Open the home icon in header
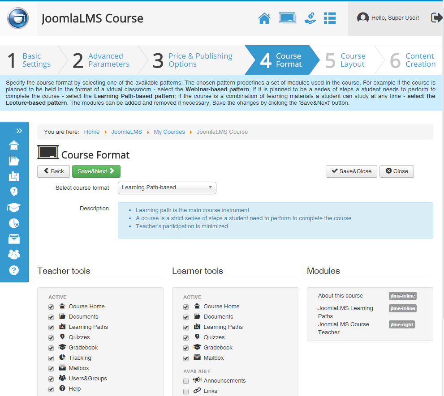444x396 pixels. click(x=264, y=18)
